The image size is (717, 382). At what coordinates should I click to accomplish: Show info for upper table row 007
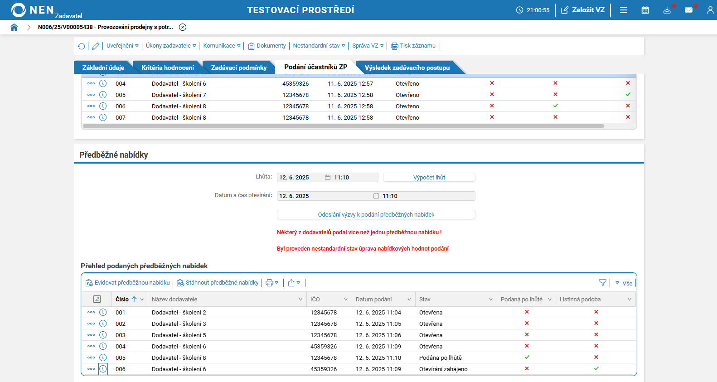(x=103, y=117)
